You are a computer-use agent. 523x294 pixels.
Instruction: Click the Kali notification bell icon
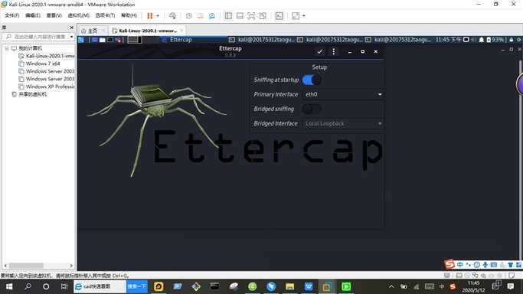(x=482, y=40)
